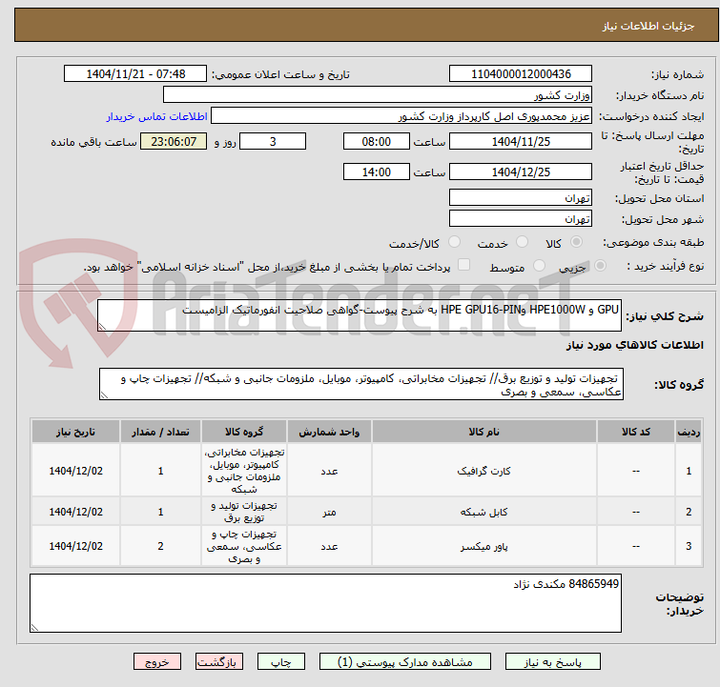
Task: Click the ردیف column header
Action: tap(689, 432)
